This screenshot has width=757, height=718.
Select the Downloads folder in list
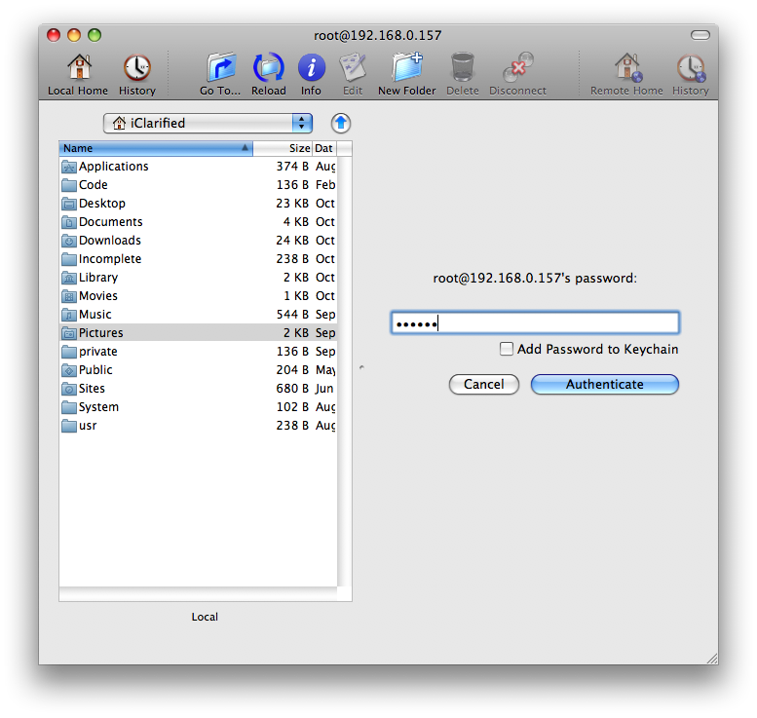coord(109,241)
